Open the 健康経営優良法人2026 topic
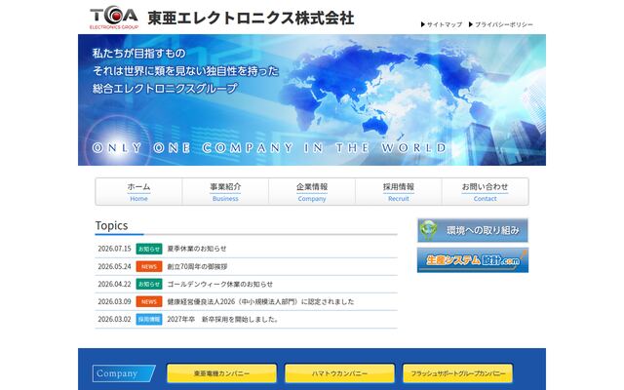This screenshot has height=390, width=624. (260, 301)
